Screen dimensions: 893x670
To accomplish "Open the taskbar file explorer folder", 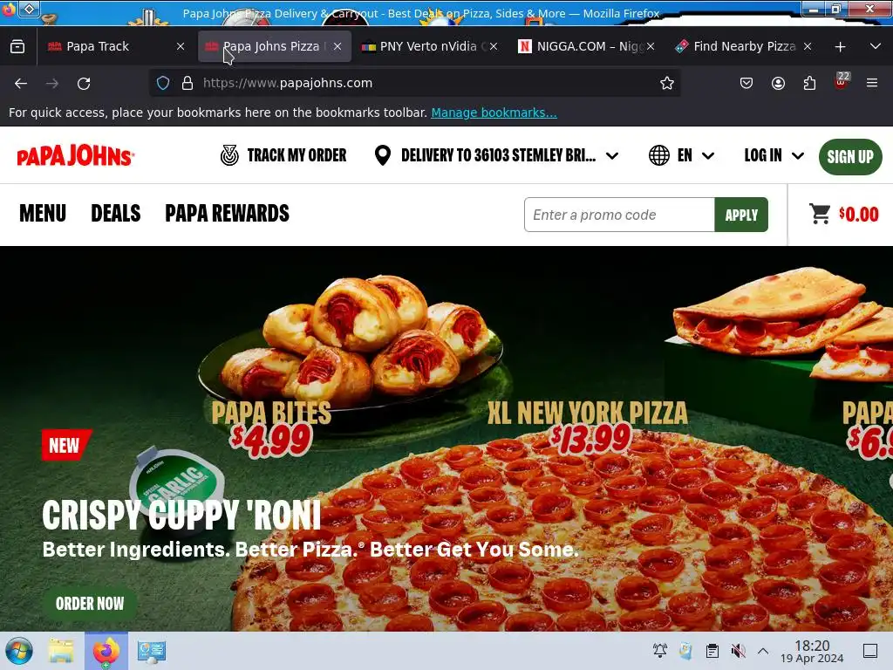I will tap(61, 651).
